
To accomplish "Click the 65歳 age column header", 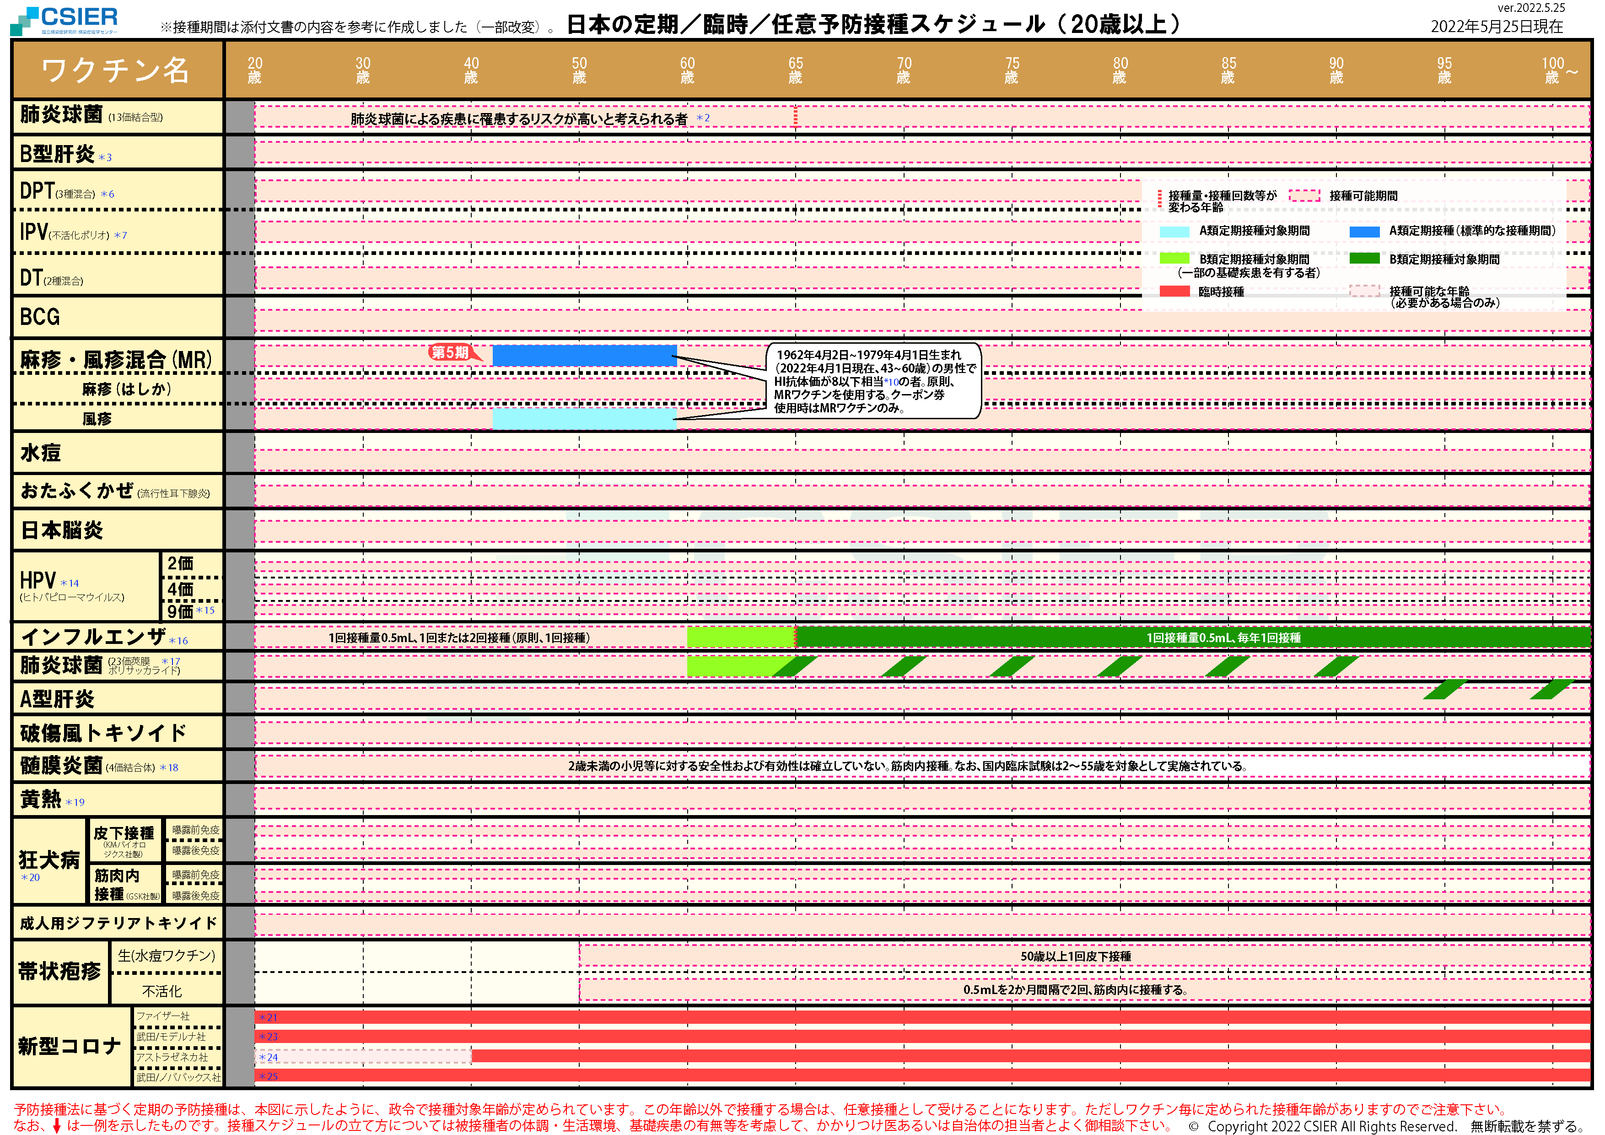I will [x=795, y=70].
